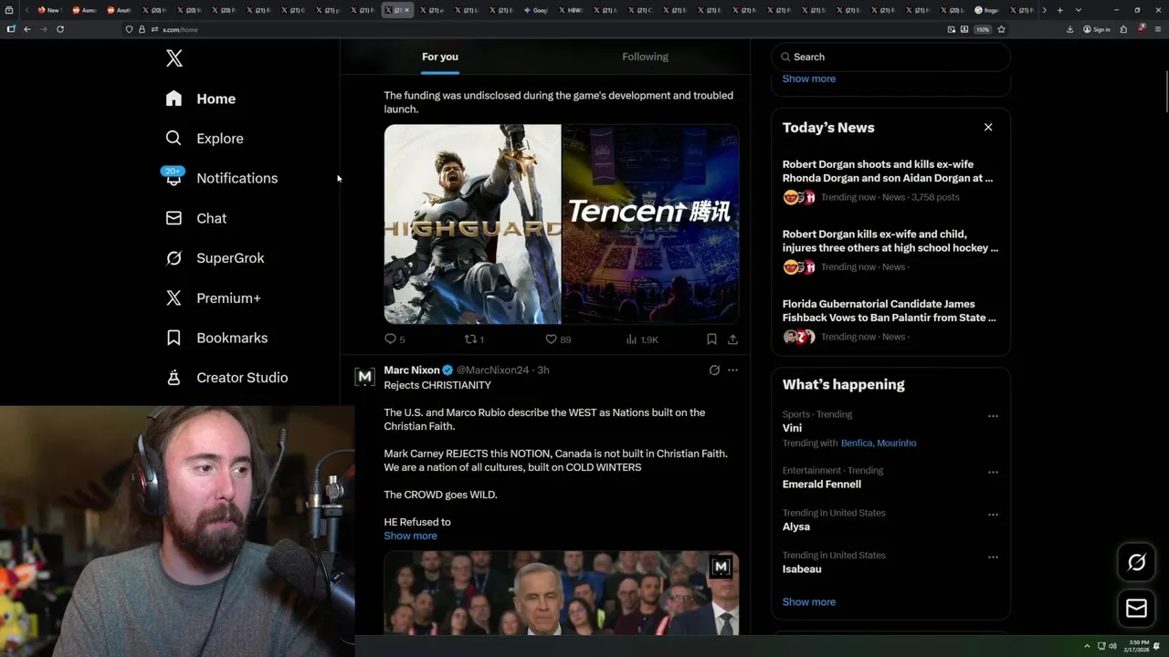This screenshot has height=657, width=1169.
Task: Switch to the For you tab
Action: tap(440, 57)
